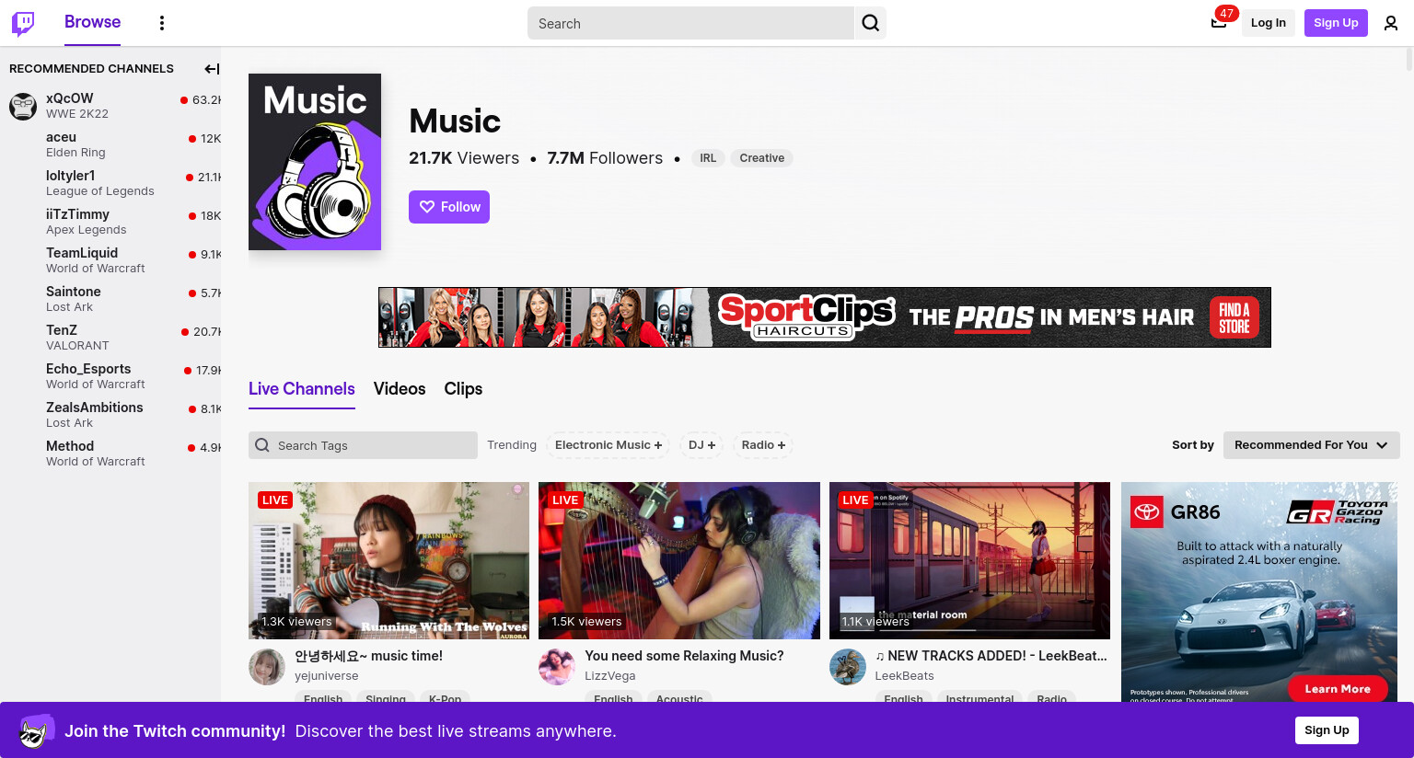This screenshot has height=758, width=1414.
Task: Open LizzVega harp stream thumbnail
Action: pyautogui.click(x=679, y=560)
